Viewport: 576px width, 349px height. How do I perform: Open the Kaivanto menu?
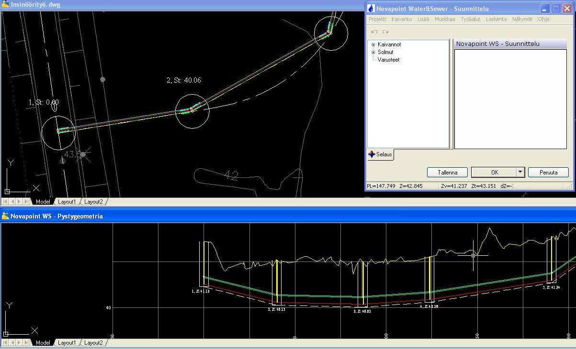[x=402, y=20]
